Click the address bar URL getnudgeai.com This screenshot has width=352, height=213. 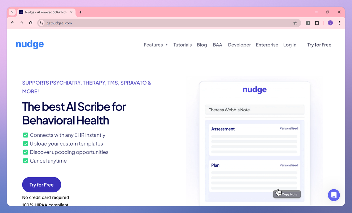pyautogui.click(x=59, y=23)
